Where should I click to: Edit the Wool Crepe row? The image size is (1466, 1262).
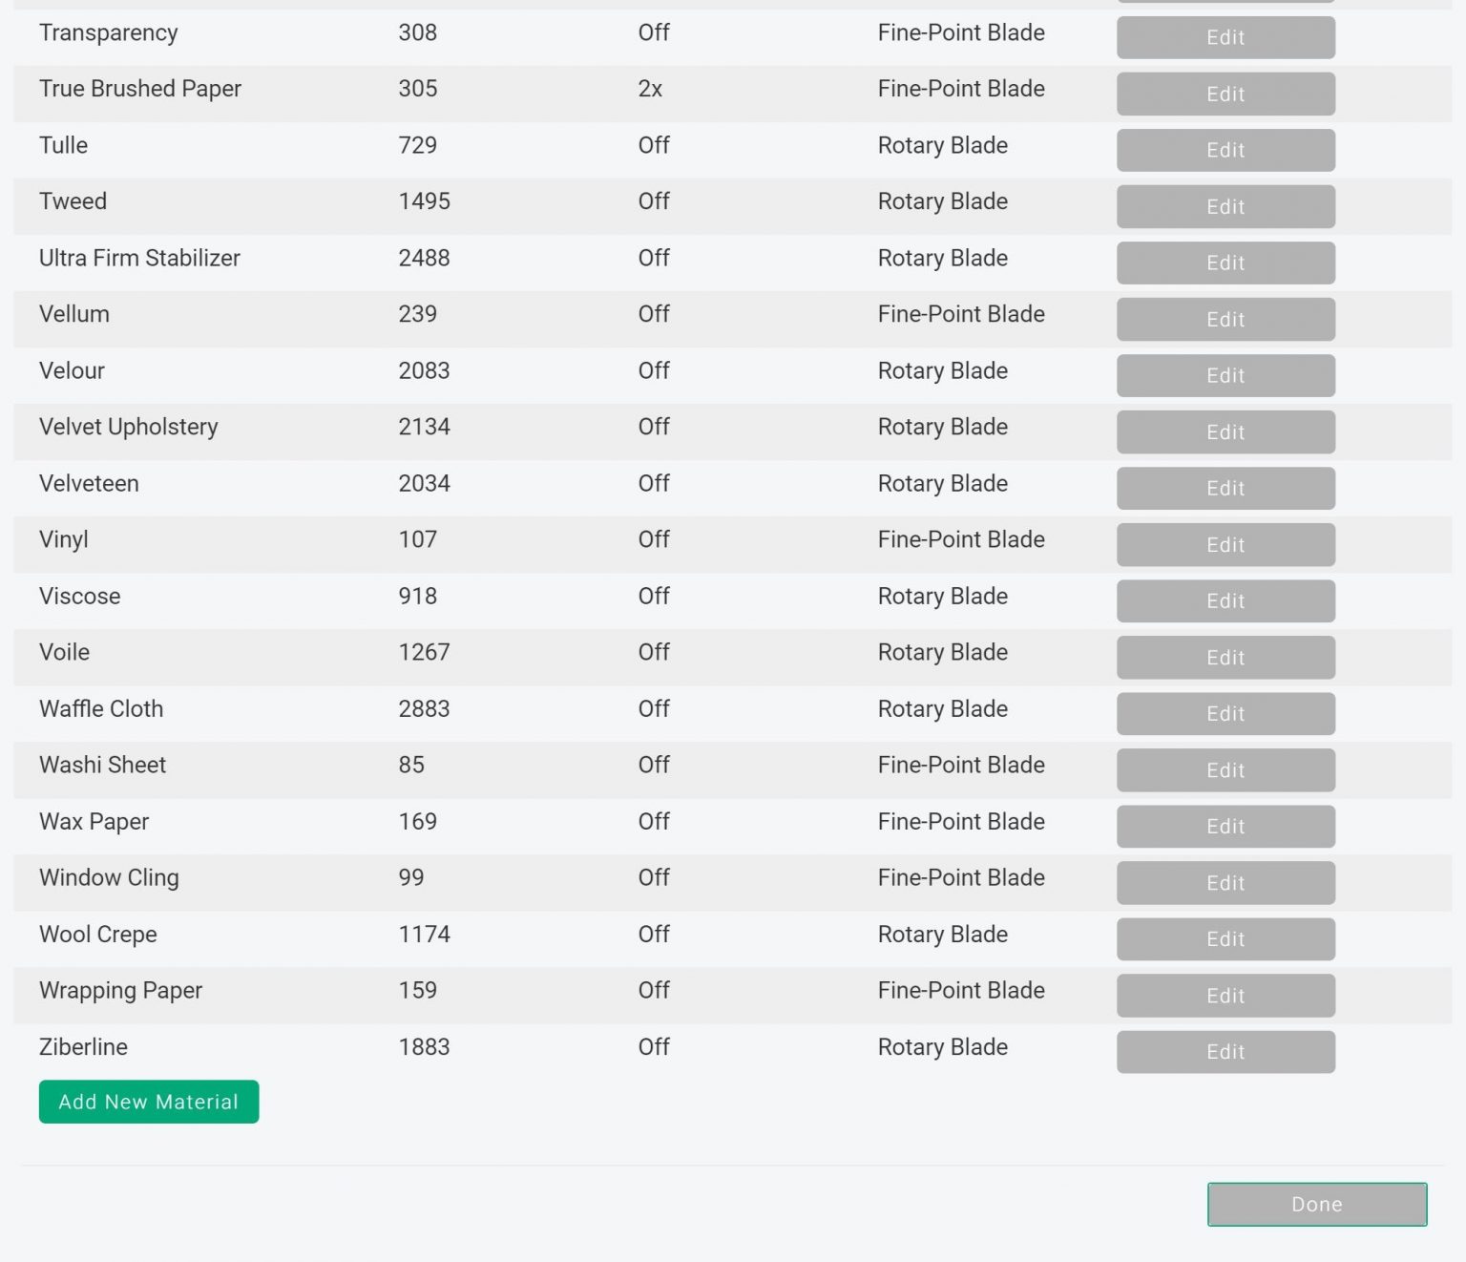(x=1225, y=938)
